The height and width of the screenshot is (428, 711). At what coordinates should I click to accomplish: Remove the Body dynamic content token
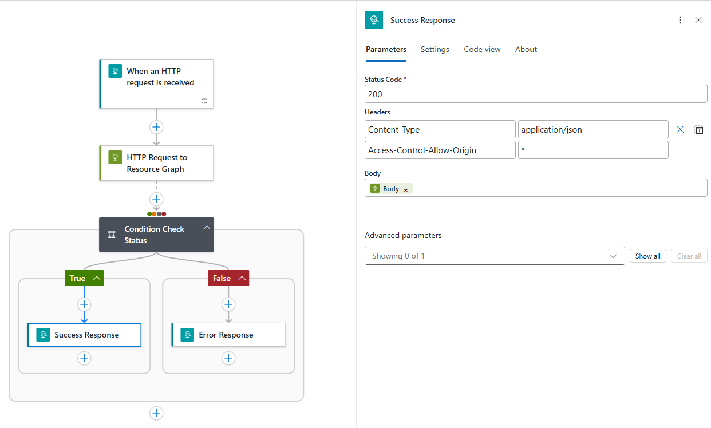point(406,189)
